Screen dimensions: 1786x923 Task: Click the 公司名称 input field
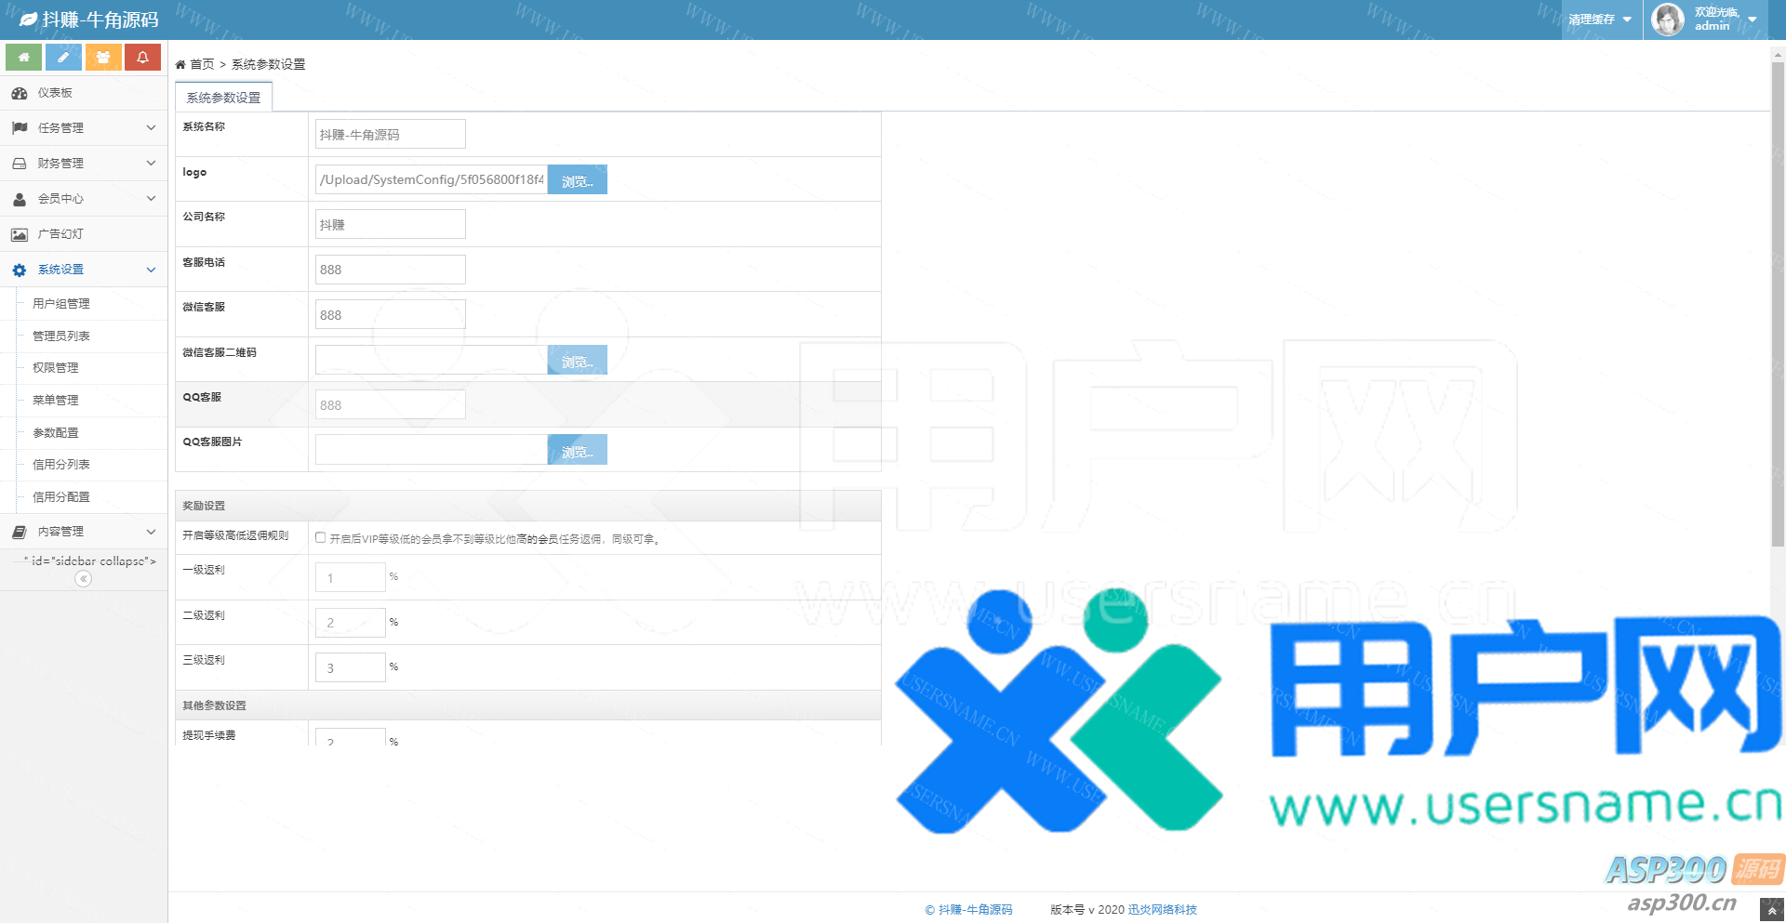[x=391, y=224]
